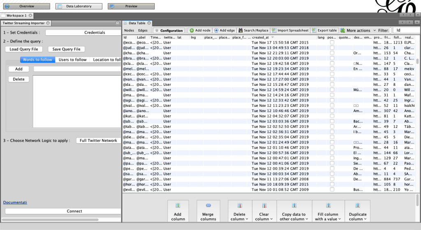Viewport: 421px width, 230px height.
Task: Toggle checkbox in Nov 13 2018 row
Action: [332, 48]
